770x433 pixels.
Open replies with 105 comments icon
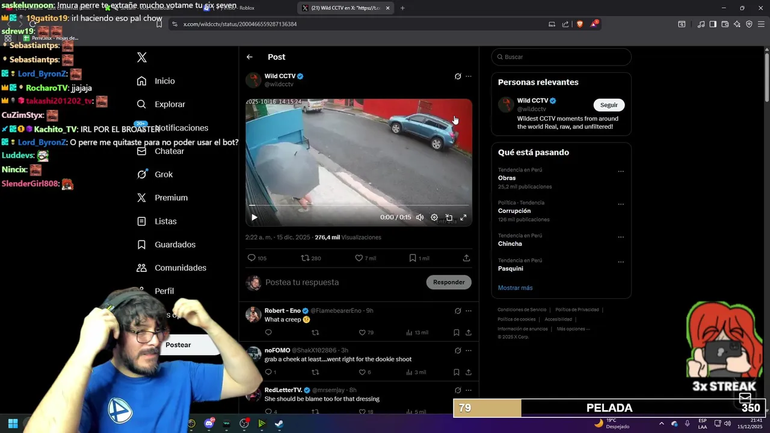(x=257, y=258)
